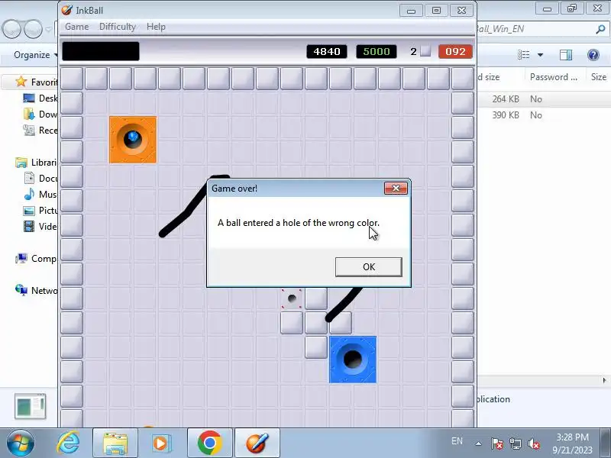
Task: Open Explorer help question mark icon
Action: 593,55
